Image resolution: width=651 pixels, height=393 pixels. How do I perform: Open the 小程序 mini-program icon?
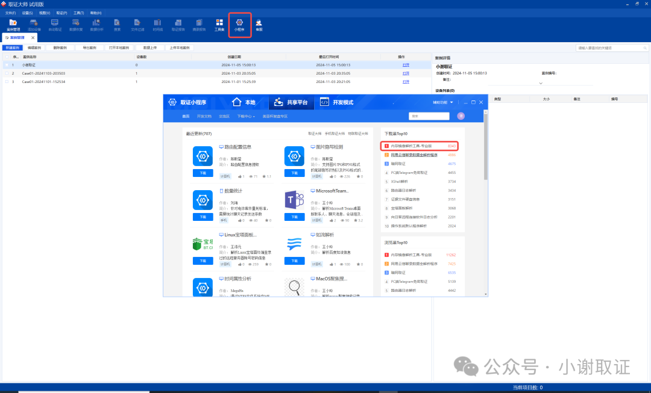(x=239, y=25)
